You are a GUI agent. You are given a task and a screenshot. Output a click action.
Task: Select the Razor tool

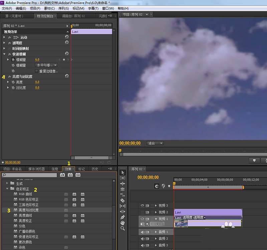[122, 200]
